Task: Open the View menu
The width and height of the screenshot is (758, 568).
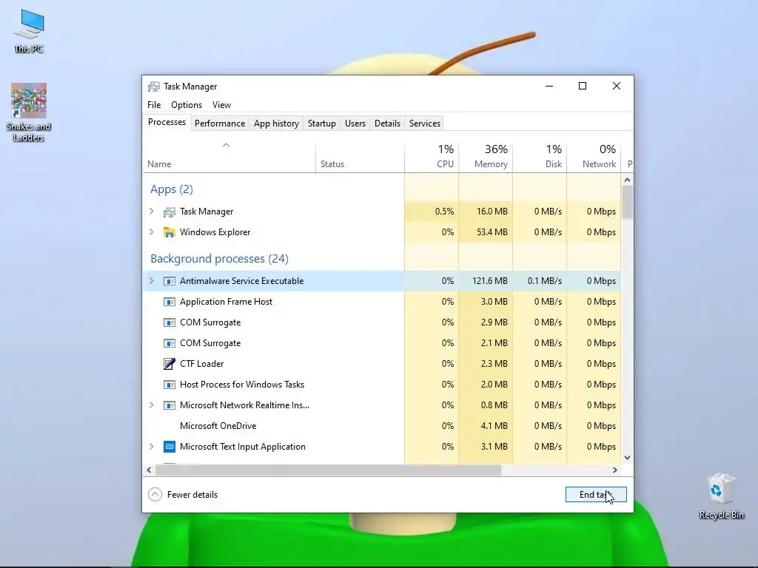Action: click(x=221, y=105)
